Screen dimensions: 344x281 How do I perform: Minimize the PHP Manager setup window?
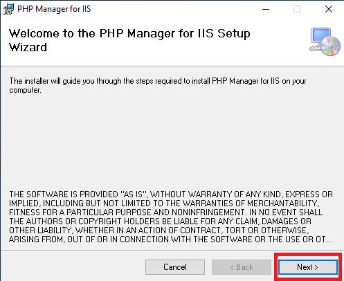tap(266, 9)
